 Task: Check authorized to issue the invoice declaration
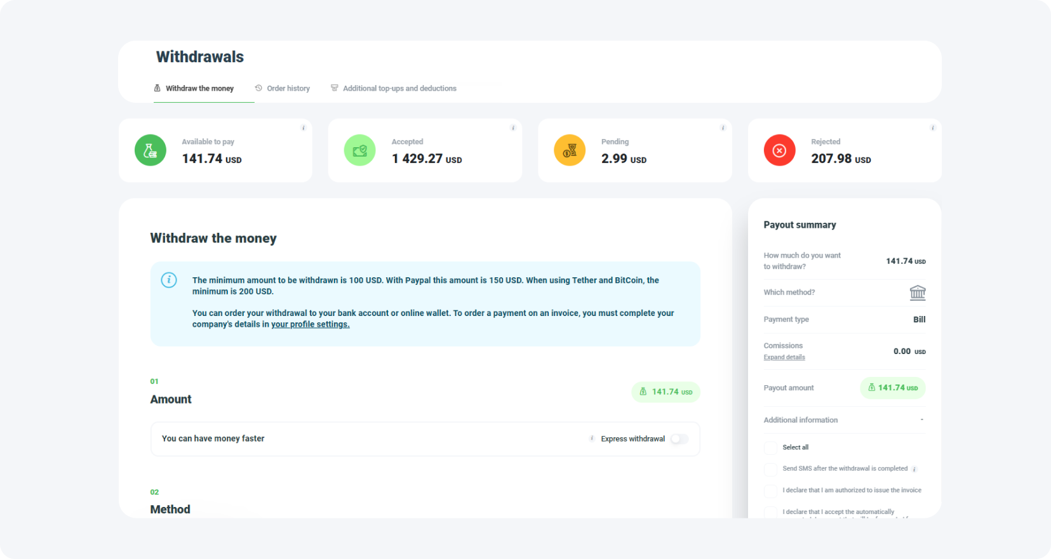770,491
